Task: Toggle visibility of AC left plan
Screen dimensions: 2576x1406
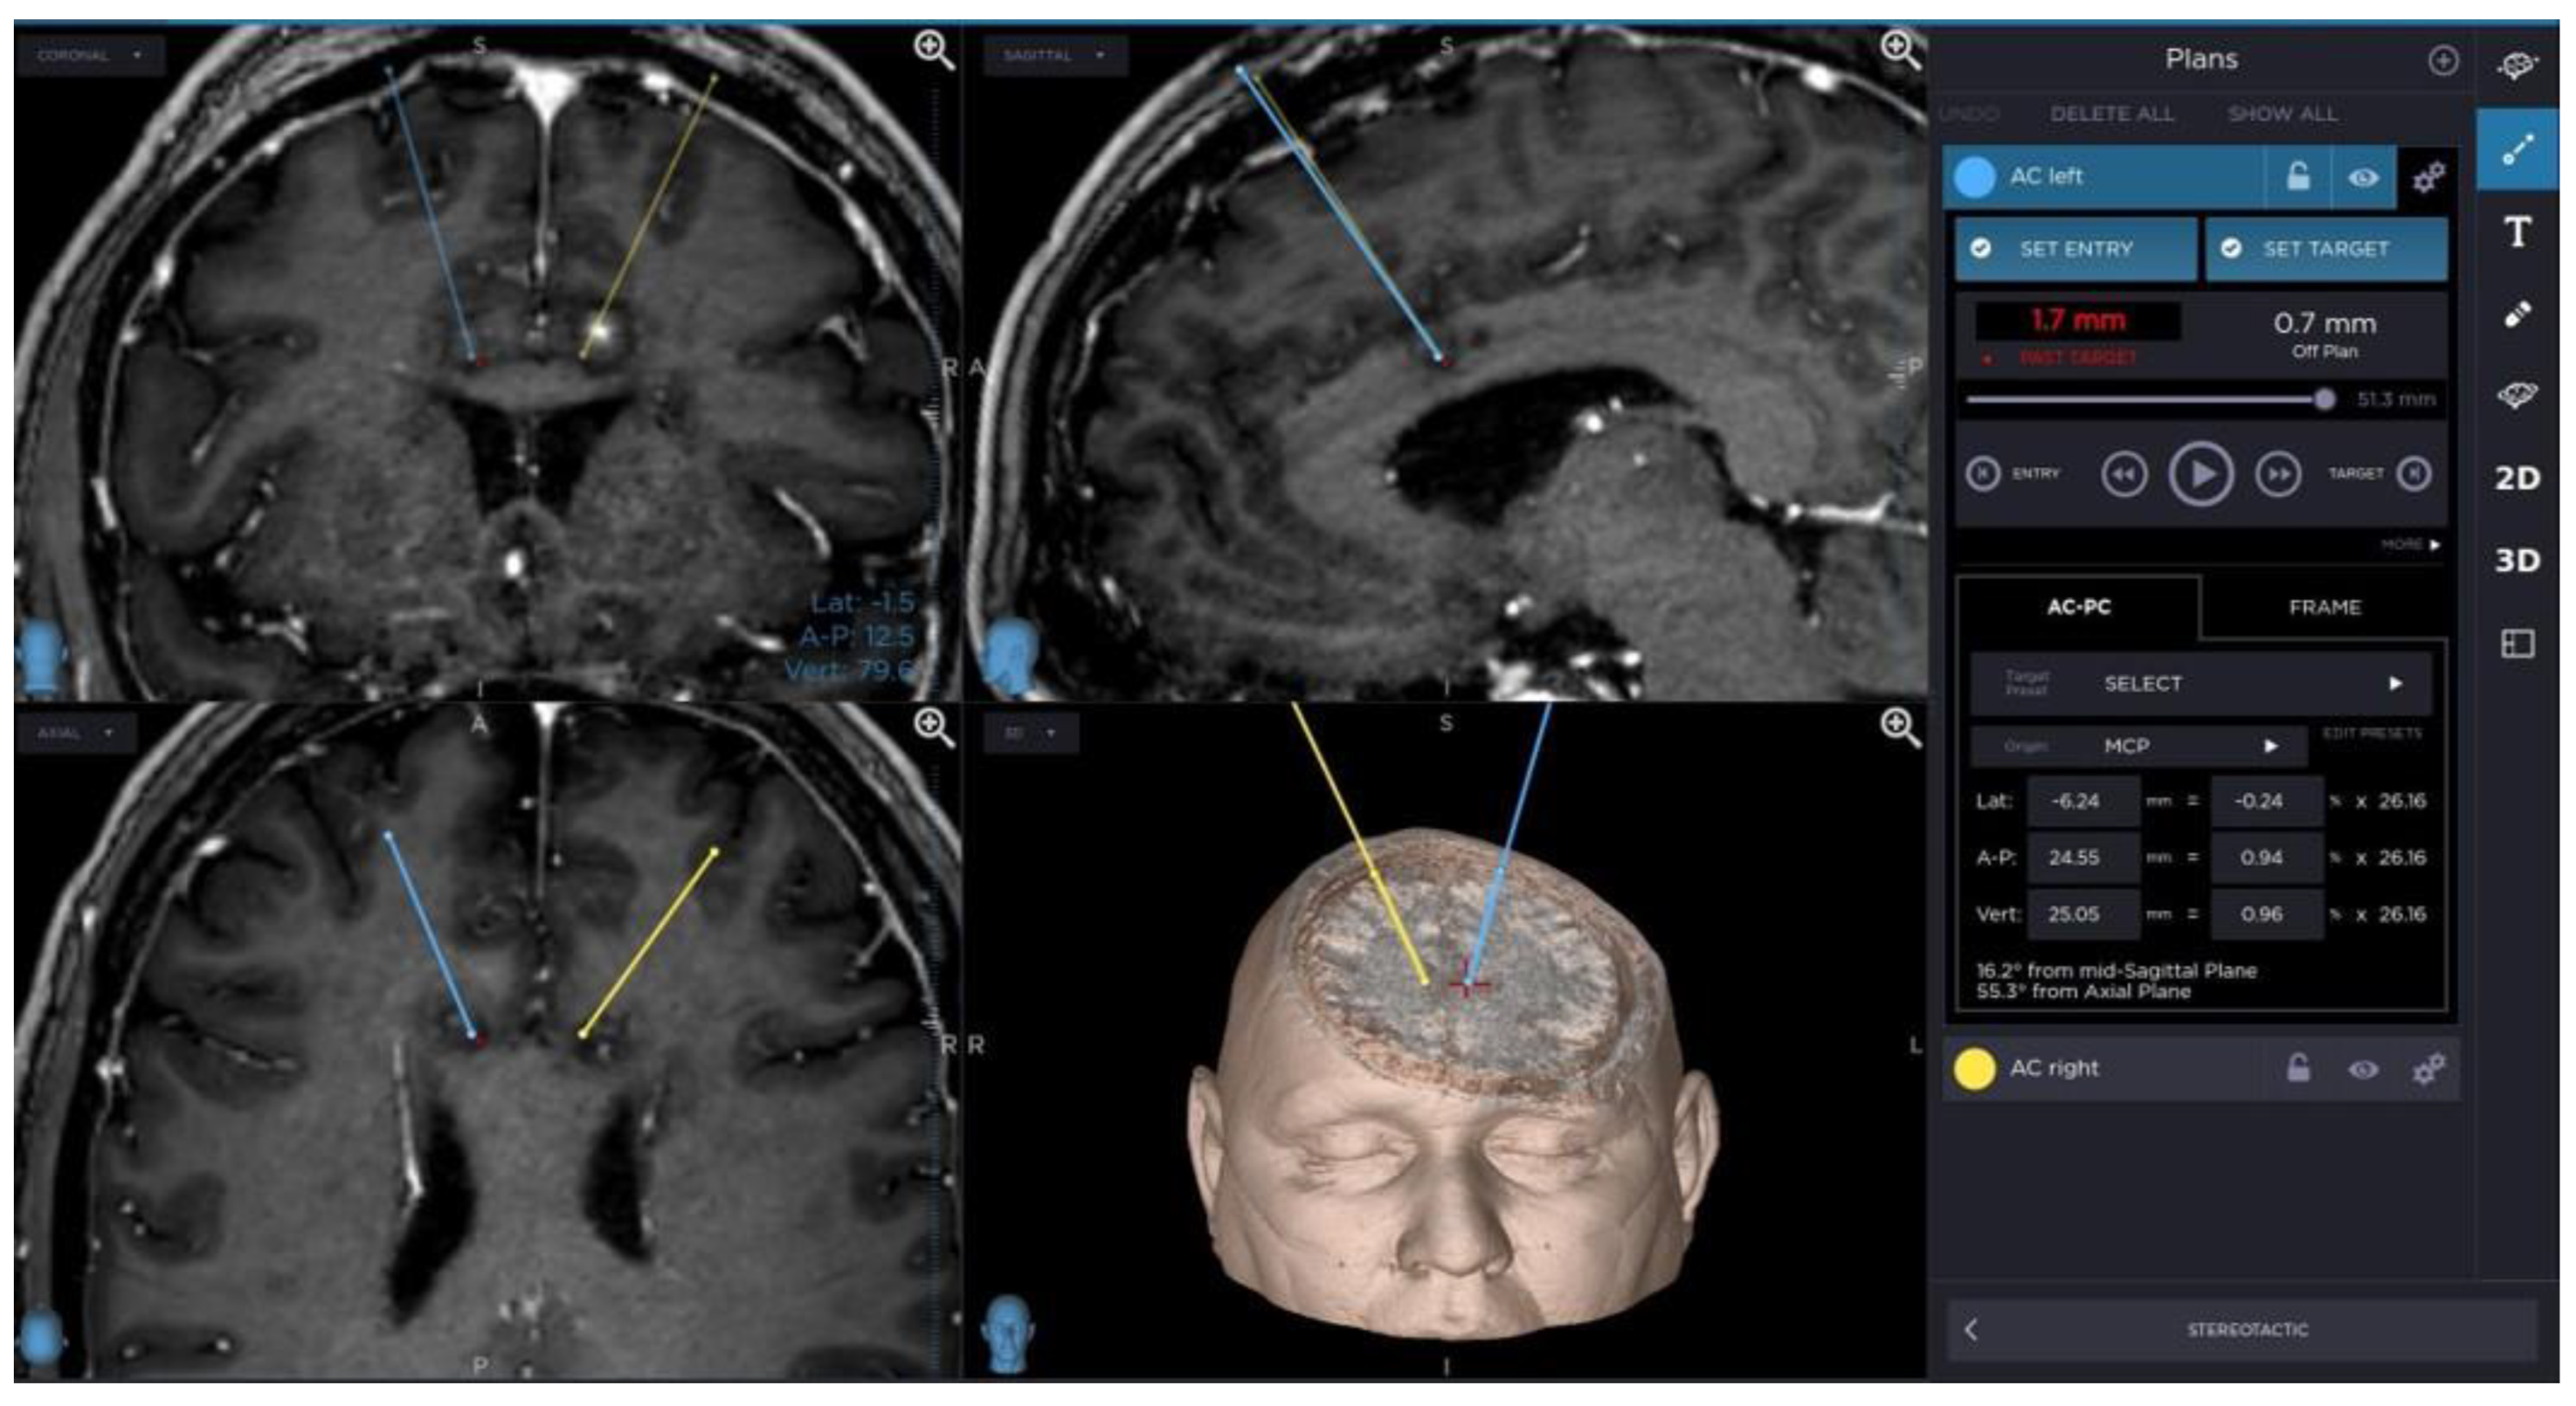Action: (x=2364, y=178)
